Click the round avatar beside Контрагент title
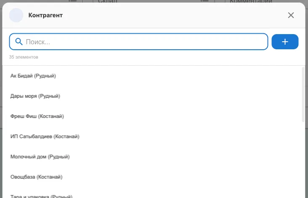The width and height of the screenshot is (308, 198). pyautogui.click(x=16, y=15)
